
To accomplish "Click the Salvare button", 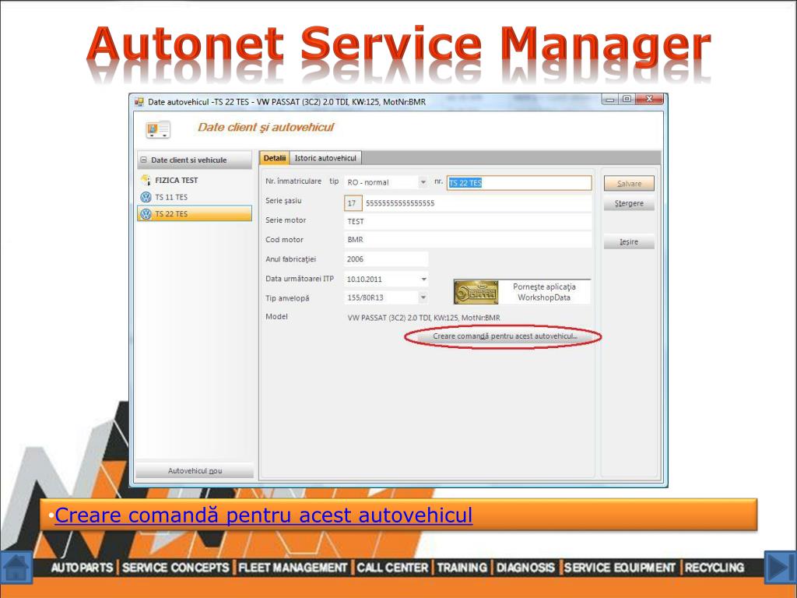I will coord(629,184).
